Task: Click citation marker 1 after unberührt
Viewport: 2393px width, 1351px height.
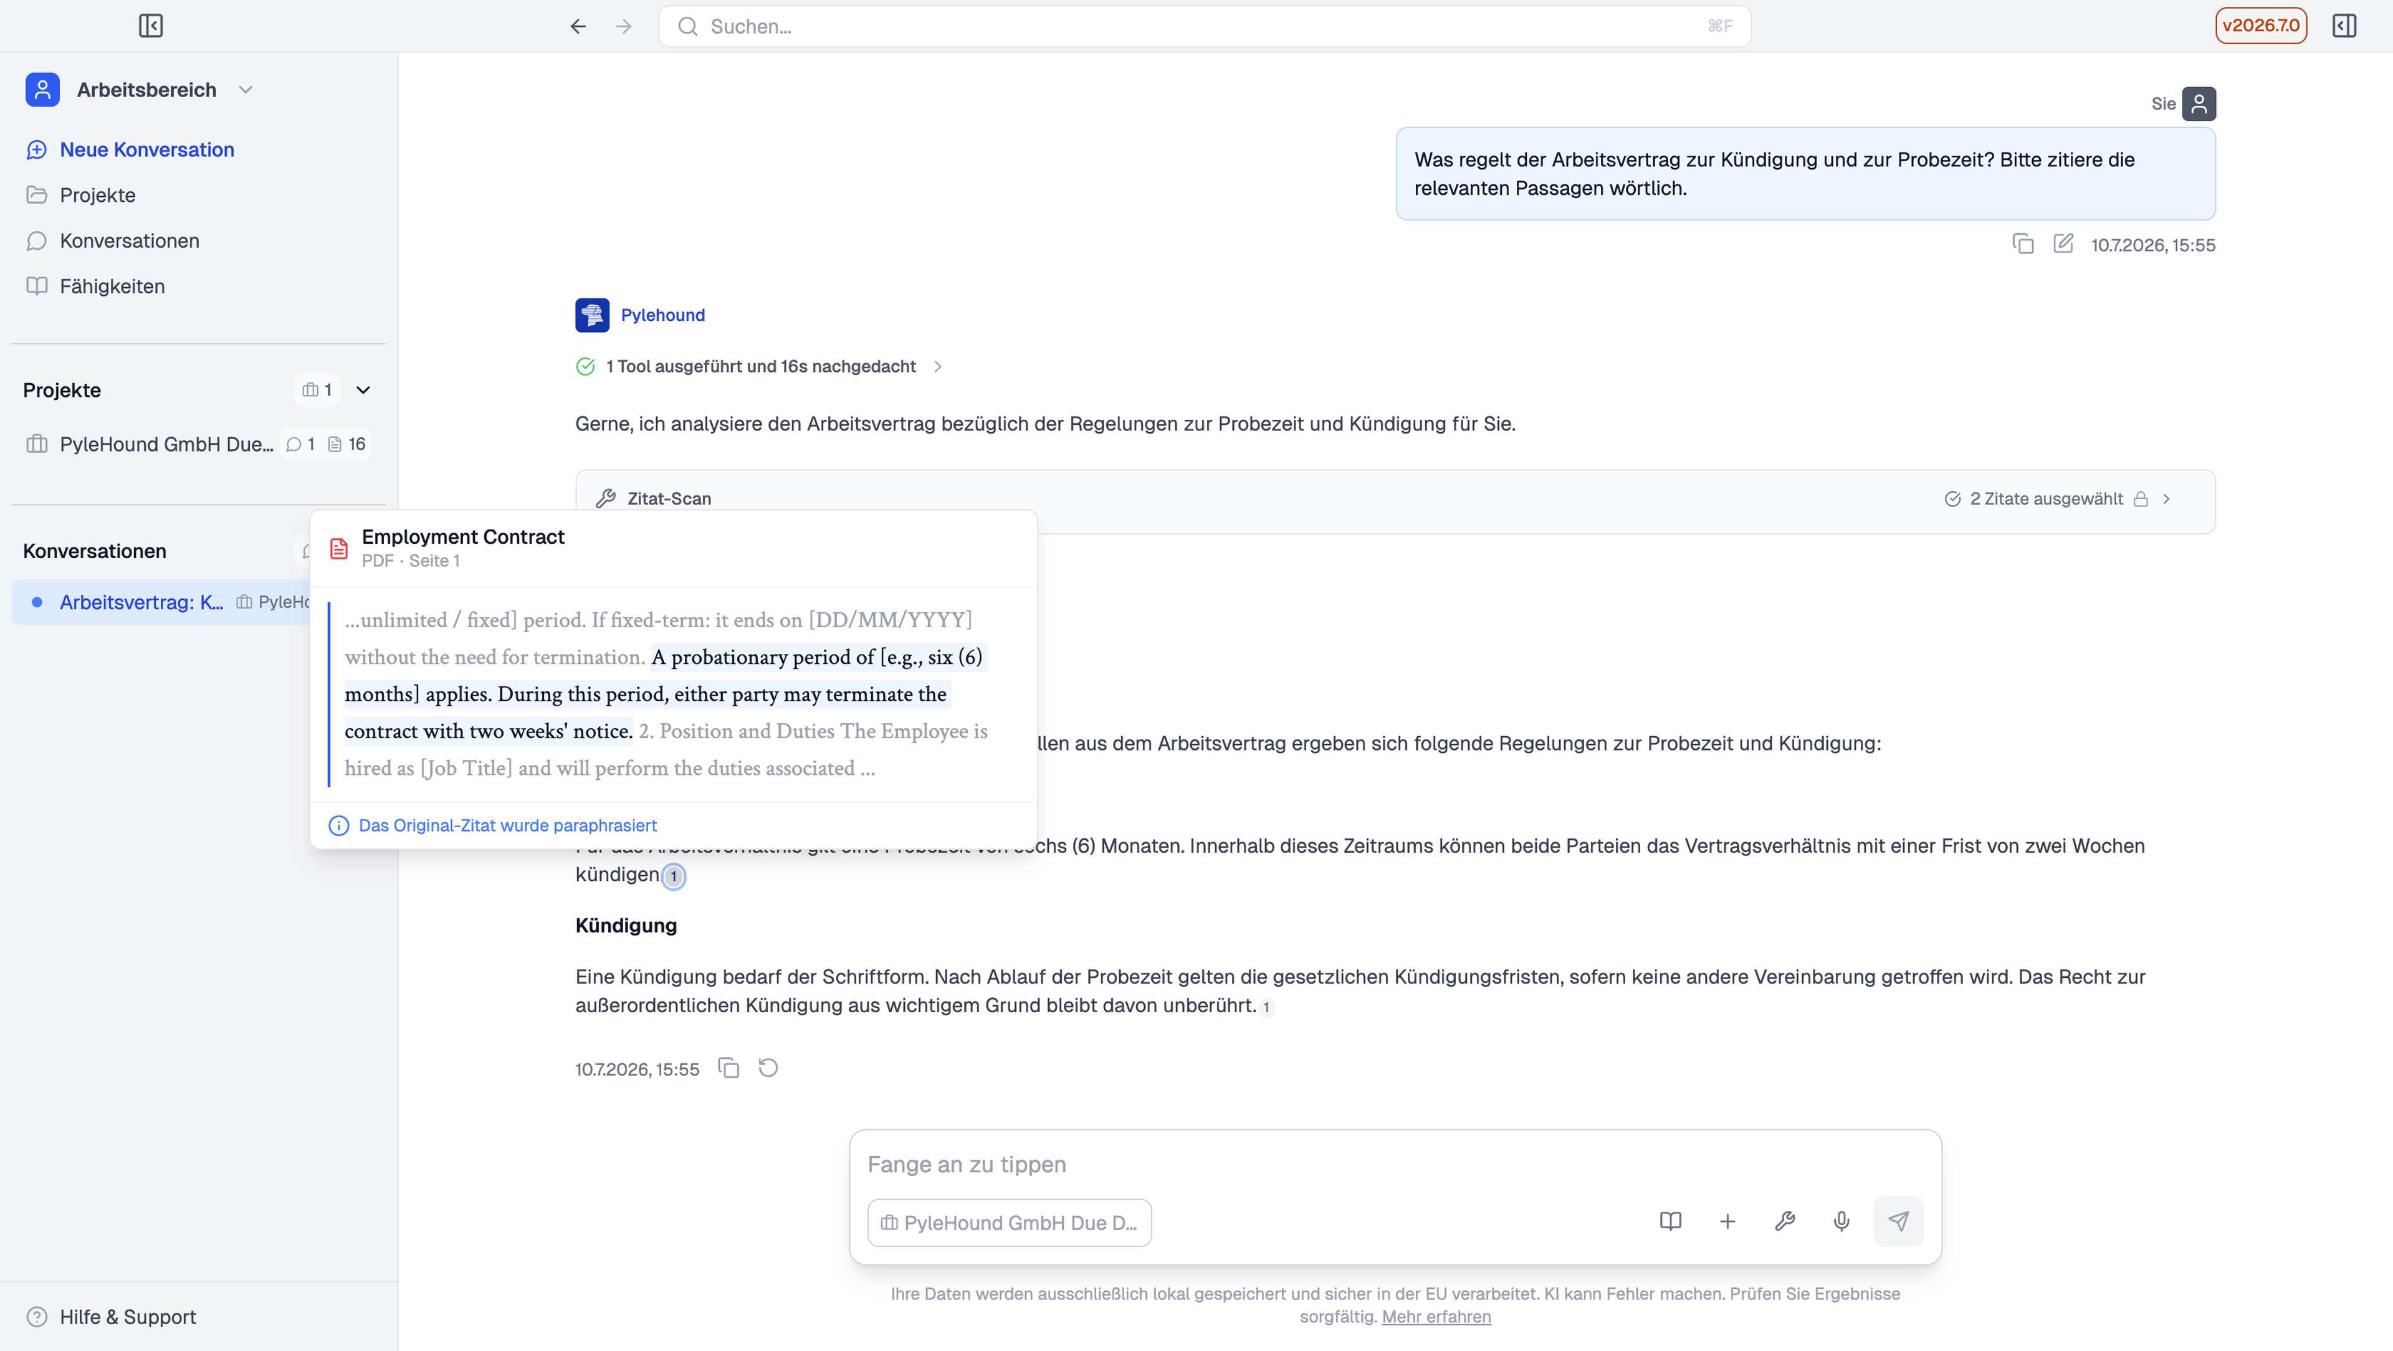Action: (x=1265, y=1007)
